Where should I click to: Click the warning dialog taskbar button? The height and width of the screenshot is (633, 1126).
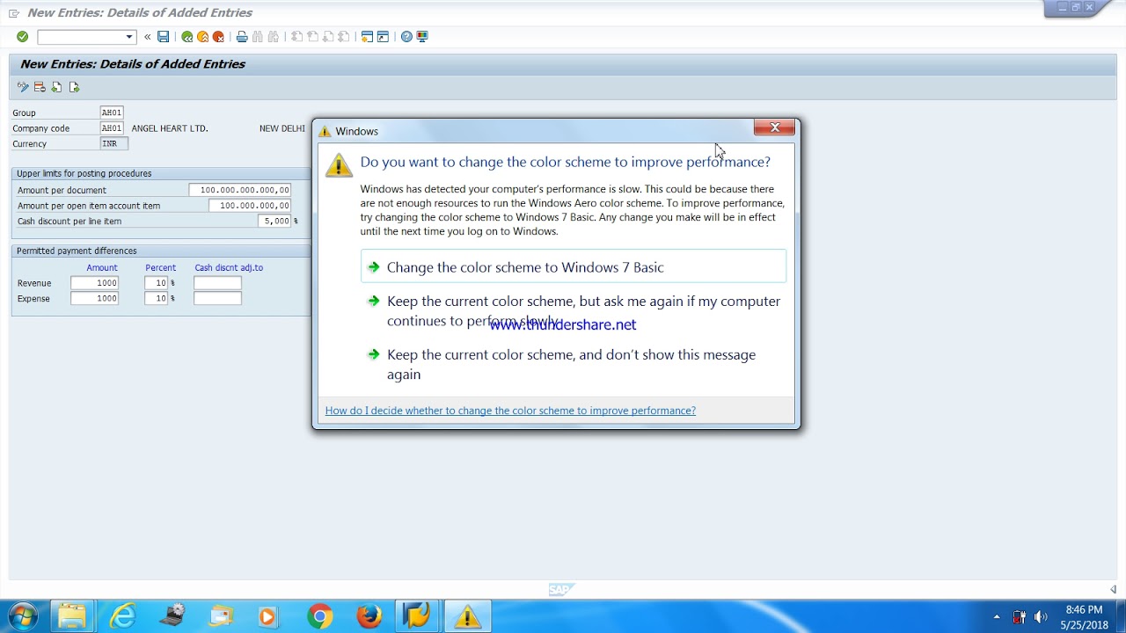pos(467,616)
